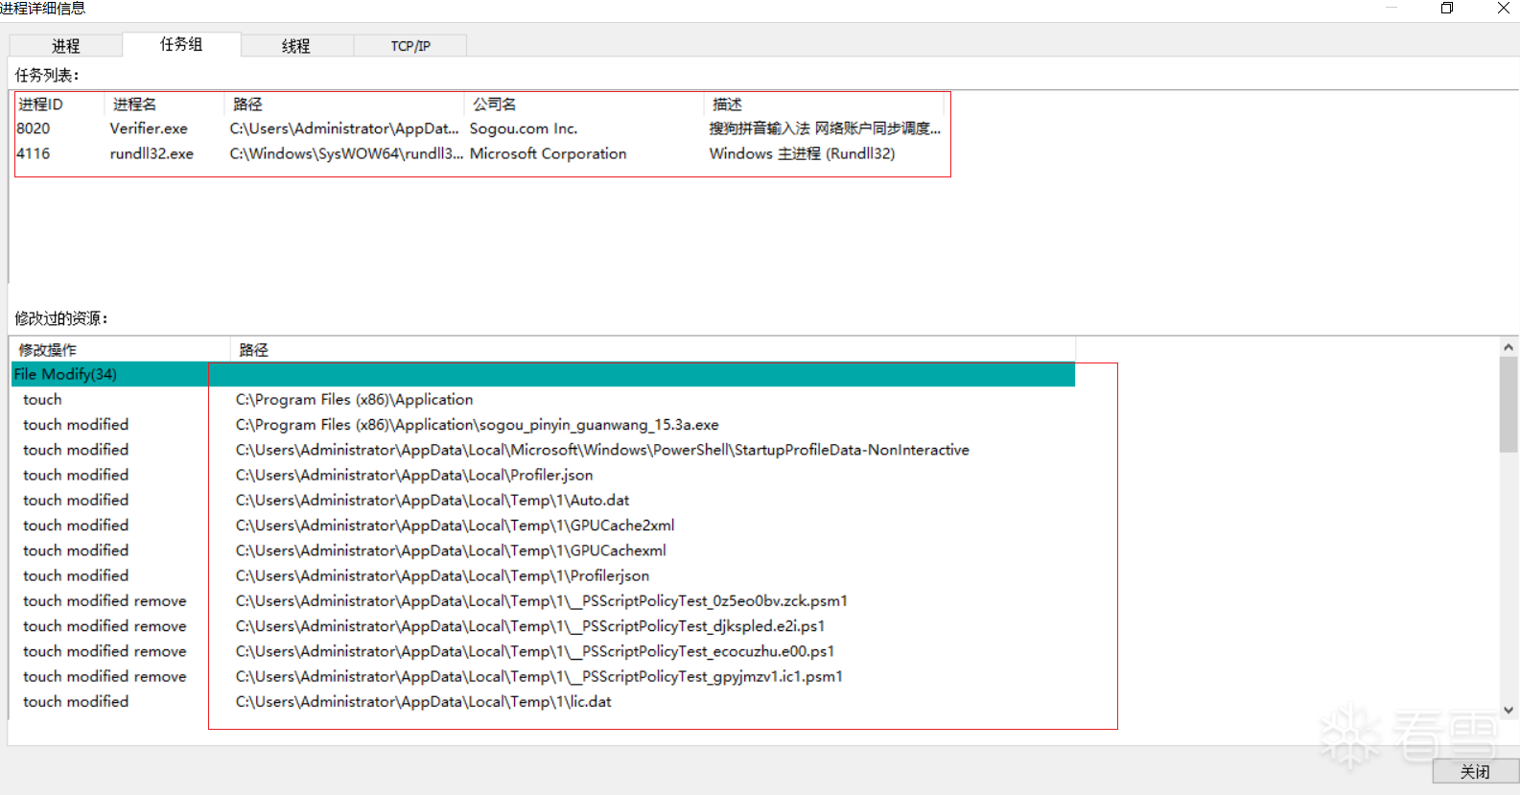1520x795 pixels.
Task: Select the Verifier.exe process row
Action: (149, 129)
